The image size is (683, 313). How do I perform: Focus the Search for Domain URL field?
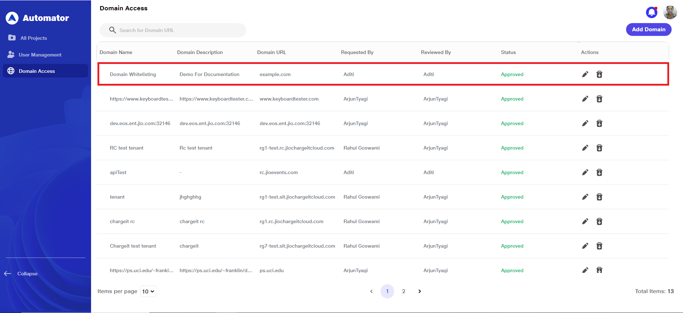[178, 30]
